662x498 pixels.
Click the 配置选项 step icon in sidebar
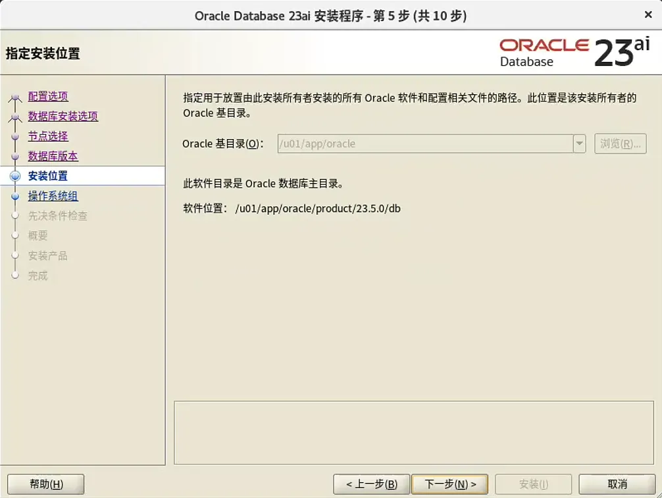(x=16, y=96)
